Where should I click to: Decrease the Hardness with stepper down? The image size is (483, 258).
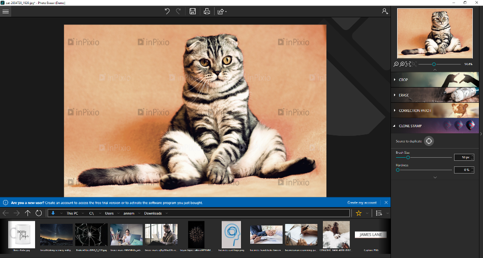tap(472, 171)
